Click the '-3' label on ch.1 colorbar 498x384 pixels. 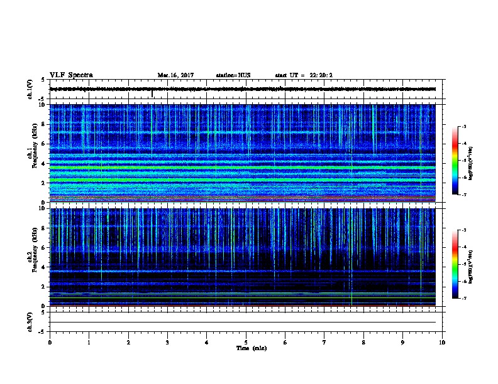tap(463, 126)
